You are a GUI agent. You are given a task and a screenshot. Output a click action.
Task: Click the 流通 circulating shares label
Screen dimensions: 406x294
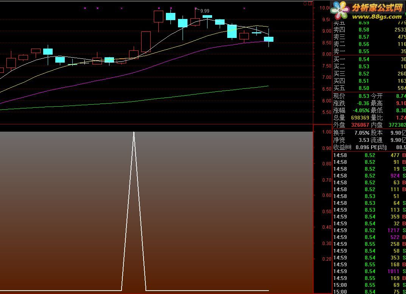click(376, 140)
